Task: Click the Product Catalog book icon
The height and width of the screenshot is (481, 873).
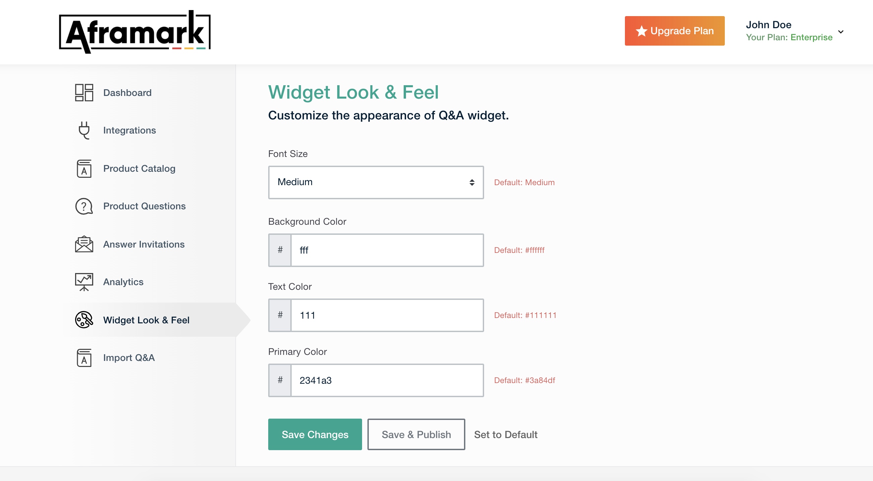Action: tap(84, 168)
